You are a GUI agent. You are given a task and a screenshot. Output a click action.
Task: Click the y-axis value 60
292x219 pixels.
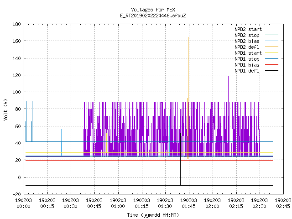18,126
